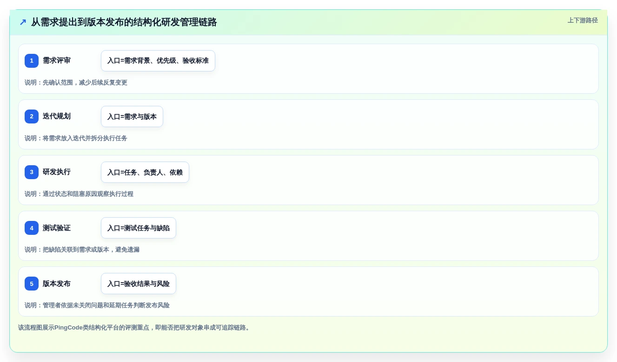Click the 迭代规划 step title
Viewport: 617px width, 362px height.
pyautogui.click(x=57, y=116)
